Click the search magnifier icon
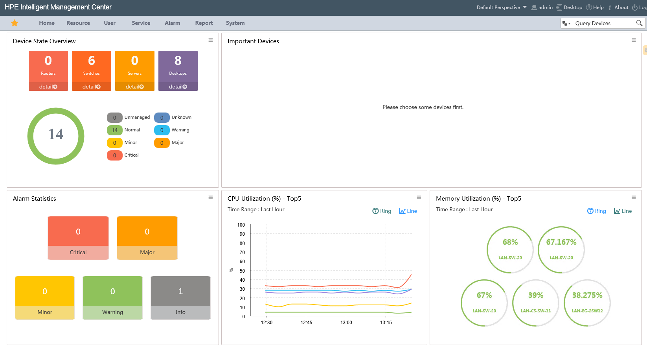The width and height of the screenshot is (647, 347). pos(639,23)
